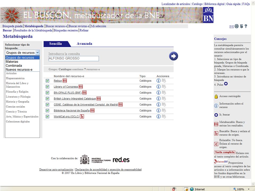Add Library of Congress to selection icon
This screenshot has width=255, height=191.
coord(164,86)
